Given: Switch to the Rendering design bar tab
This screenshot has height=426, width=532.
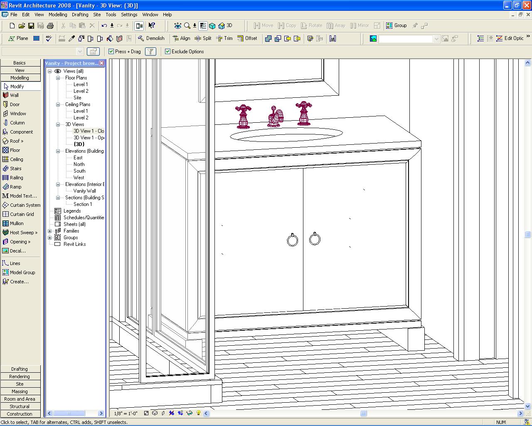Looking at the screenshot, I should coord(20,376).
